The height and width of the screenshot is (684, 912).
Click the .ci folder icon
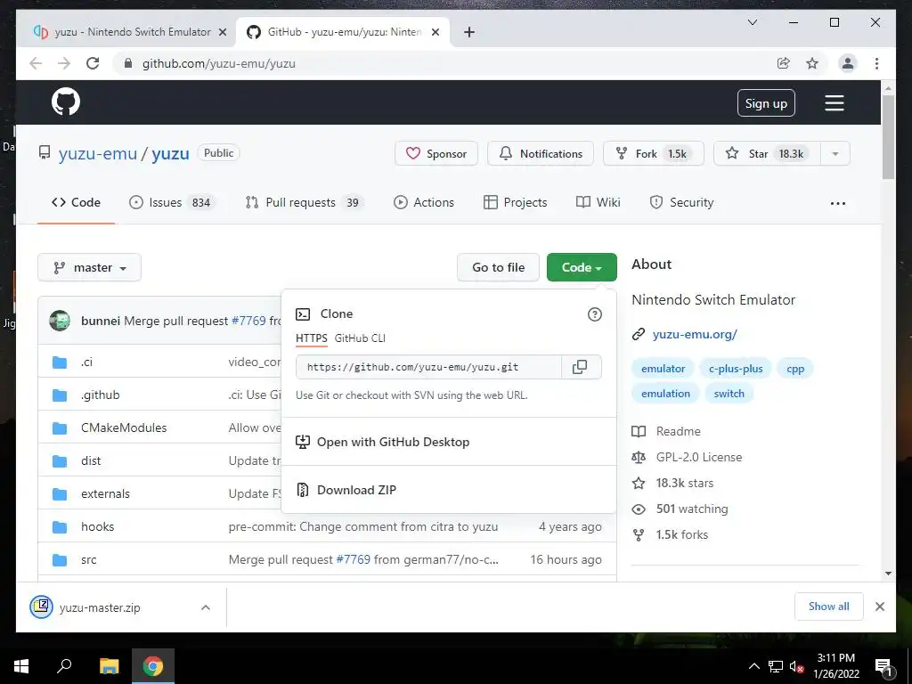point(60,362)
